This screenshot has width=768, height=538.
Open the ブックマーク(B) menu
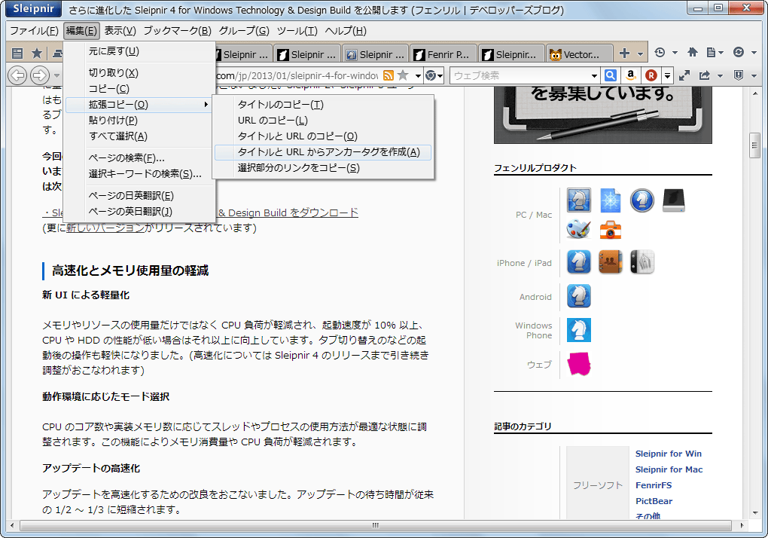[177, 31]
